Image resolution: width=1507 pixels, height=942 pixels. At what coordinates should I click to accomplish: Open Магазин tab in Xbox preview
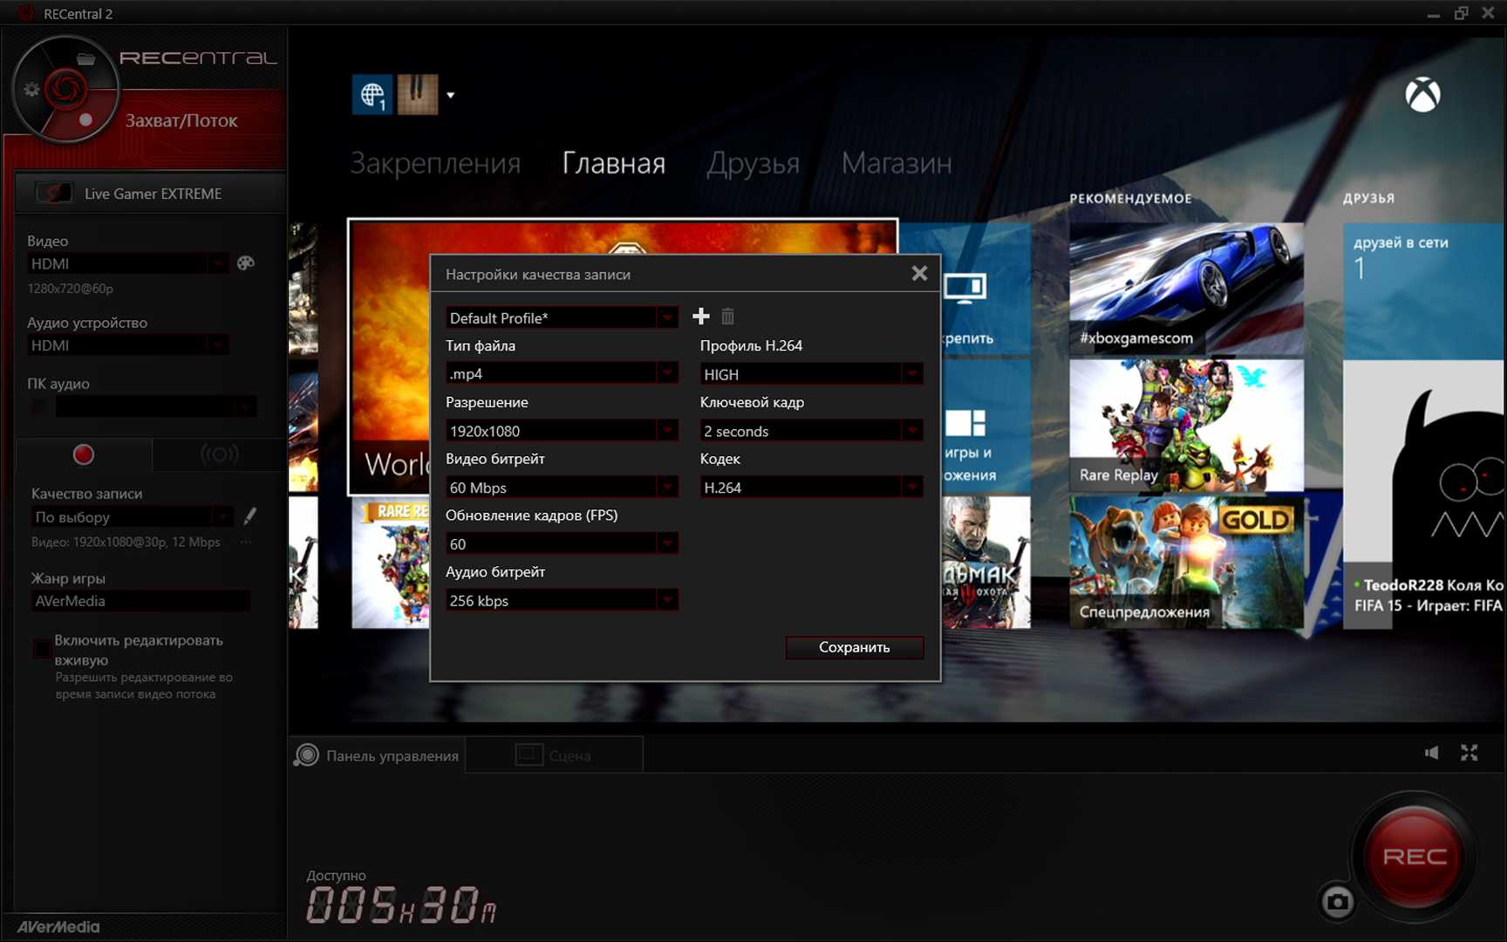point(897,163)
